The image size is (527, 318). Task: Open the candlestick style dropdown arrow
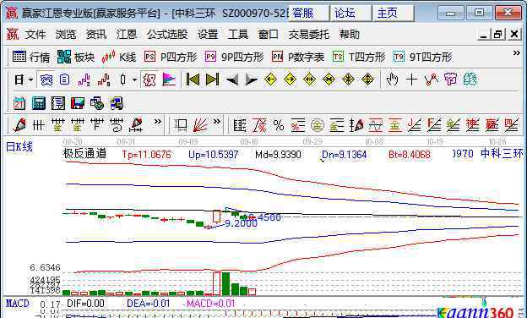pyautogui.click(x=134, y=79)
